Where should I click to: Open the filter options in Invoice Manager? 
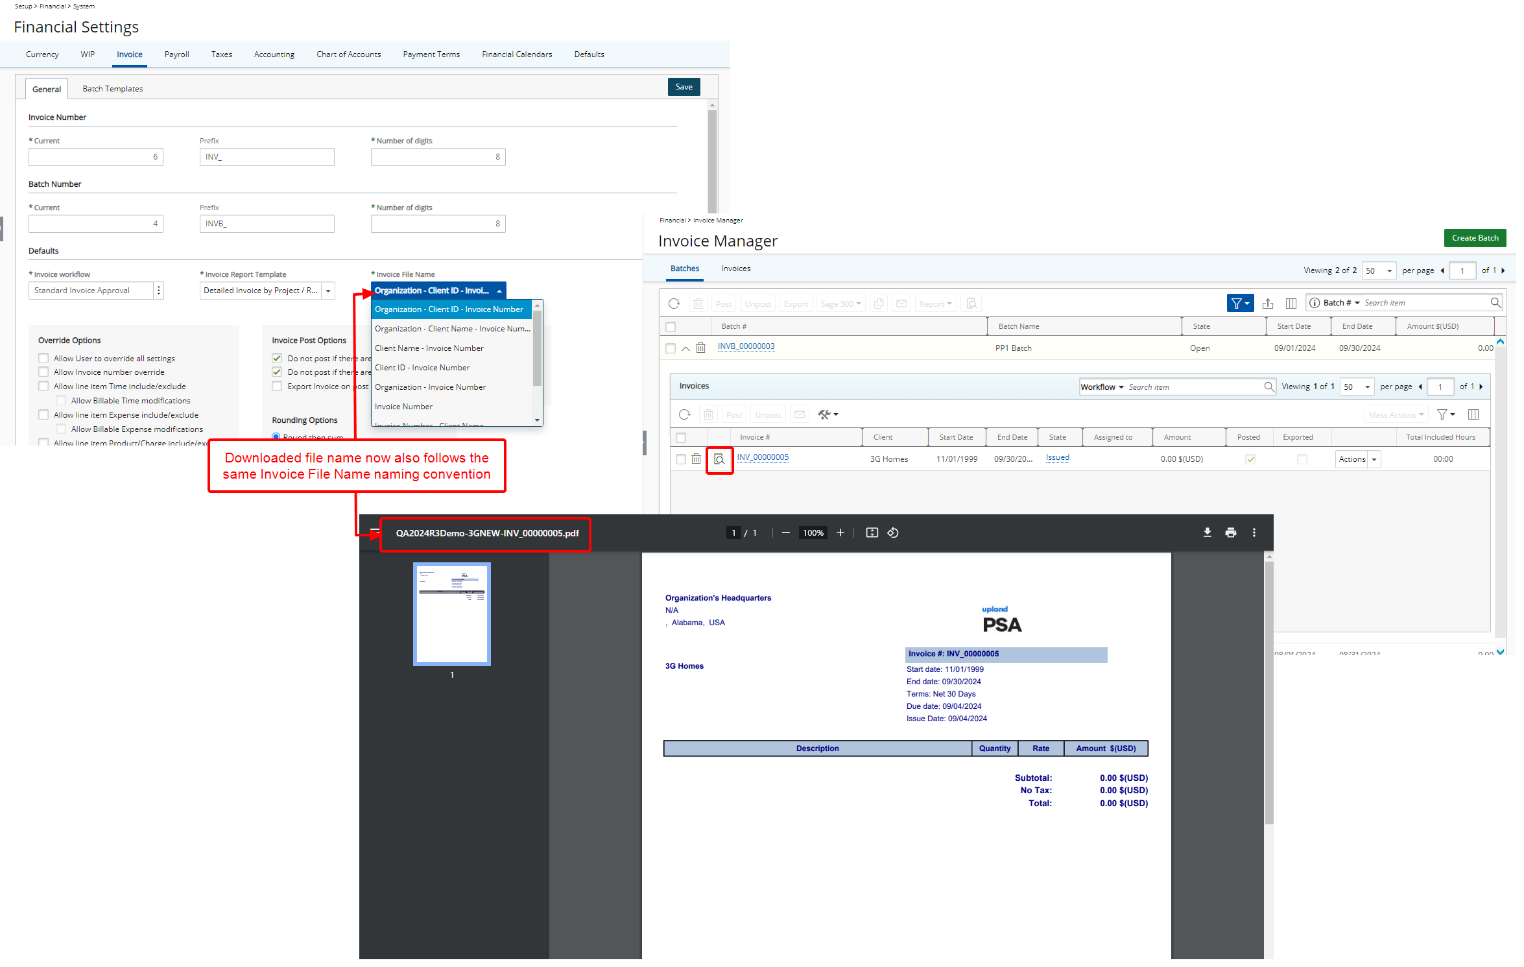1239,303
